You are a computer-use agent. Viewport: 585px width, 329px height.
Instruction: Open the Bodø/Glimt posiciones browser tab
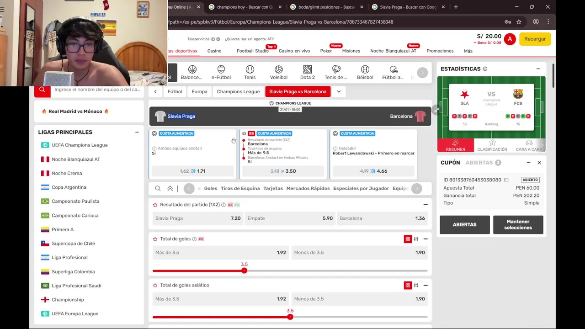pyautogui.click(x=326, y=7)
